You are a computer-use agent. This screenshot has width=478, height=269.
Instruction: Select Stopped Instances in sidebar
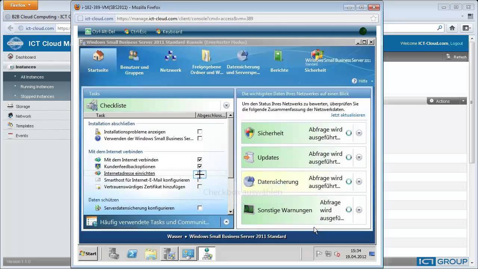(37, 96)
